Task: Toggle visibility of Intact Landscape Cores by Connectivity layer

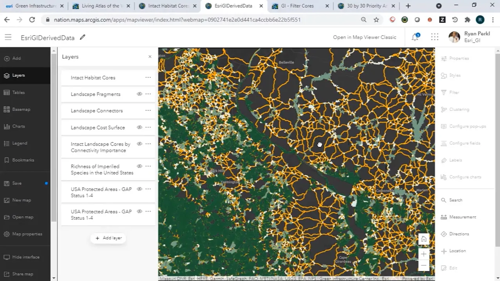Action: pyautogui.click(x=139, y=144)
